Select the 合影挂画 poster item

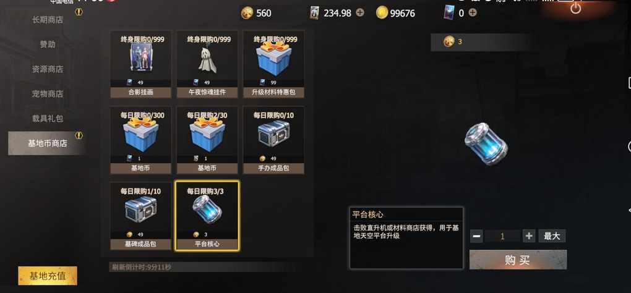[141, 64]
